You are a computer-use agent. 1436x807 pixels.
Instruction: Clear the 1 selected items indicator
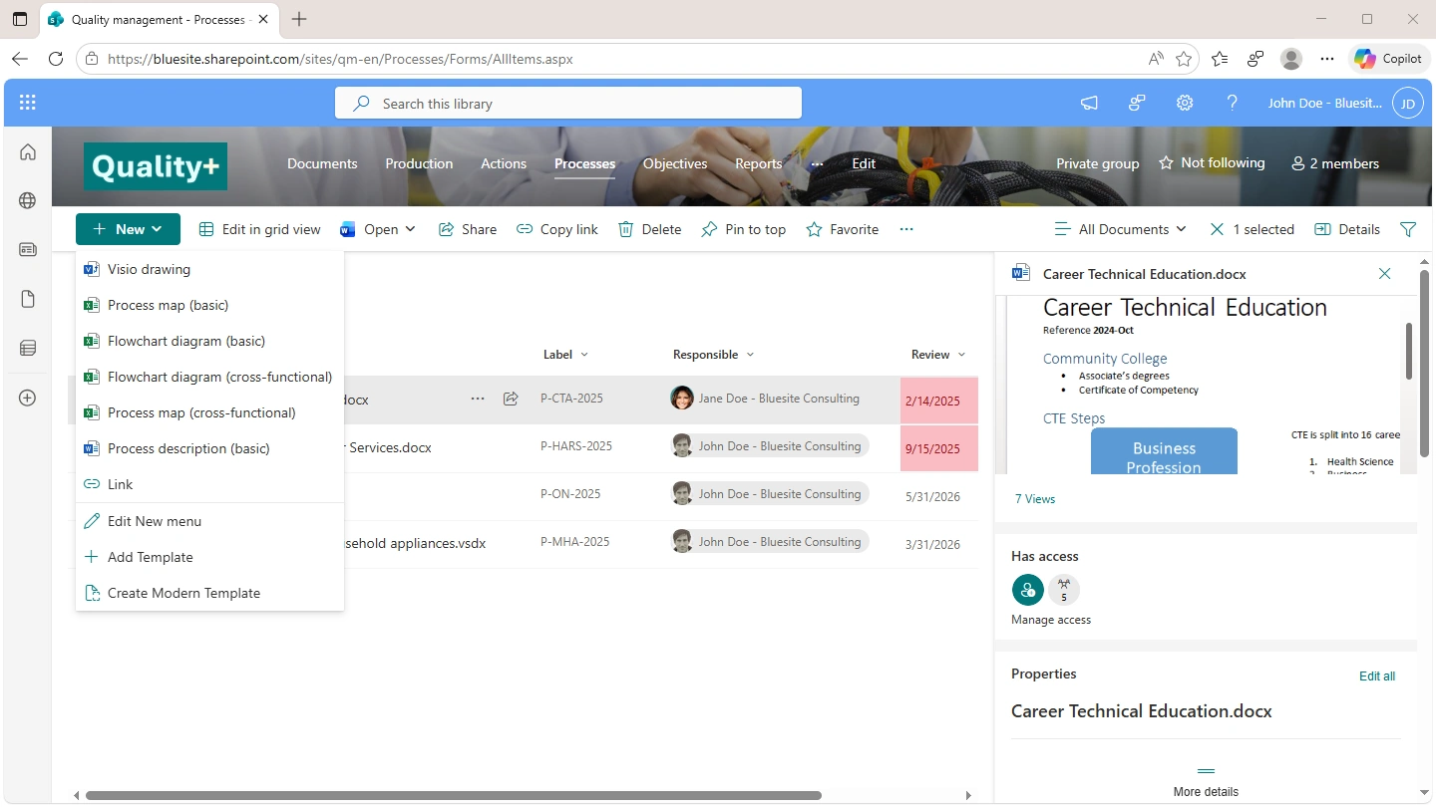pos(1217,229)
